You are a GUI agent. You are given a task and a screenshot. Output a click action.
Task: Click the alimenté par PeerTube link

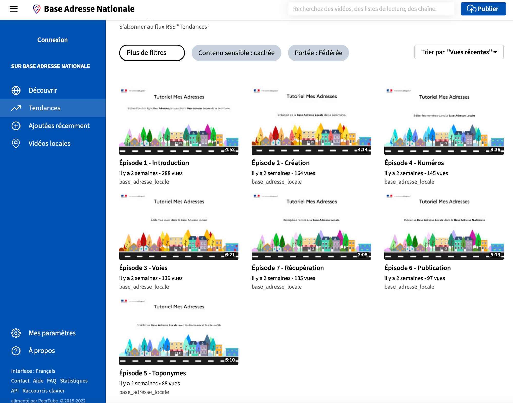[34, 400]
